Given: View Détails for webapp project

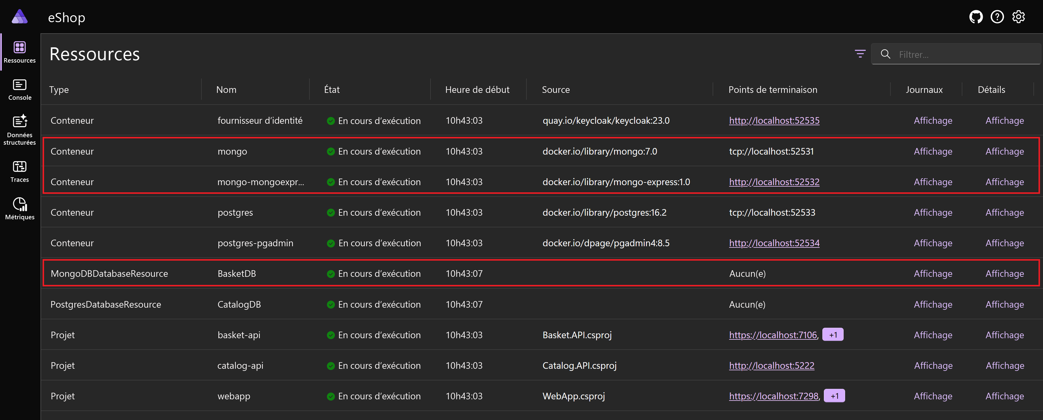Looking at the screenshot, I should [x=1005, y=396].
